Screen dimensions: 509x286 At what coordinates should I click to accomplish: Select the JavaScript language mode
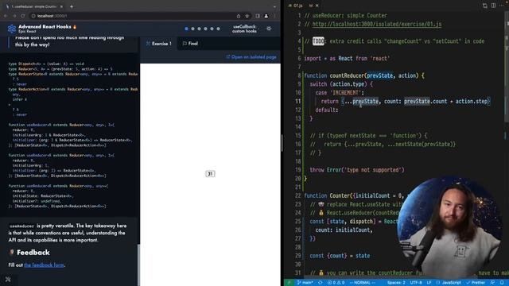click(x=449, y=283)
